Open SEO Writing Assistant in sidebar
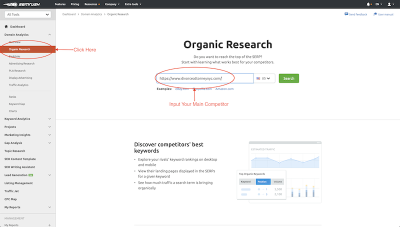Viewport: 400px width, 227px height. (19, 167)
